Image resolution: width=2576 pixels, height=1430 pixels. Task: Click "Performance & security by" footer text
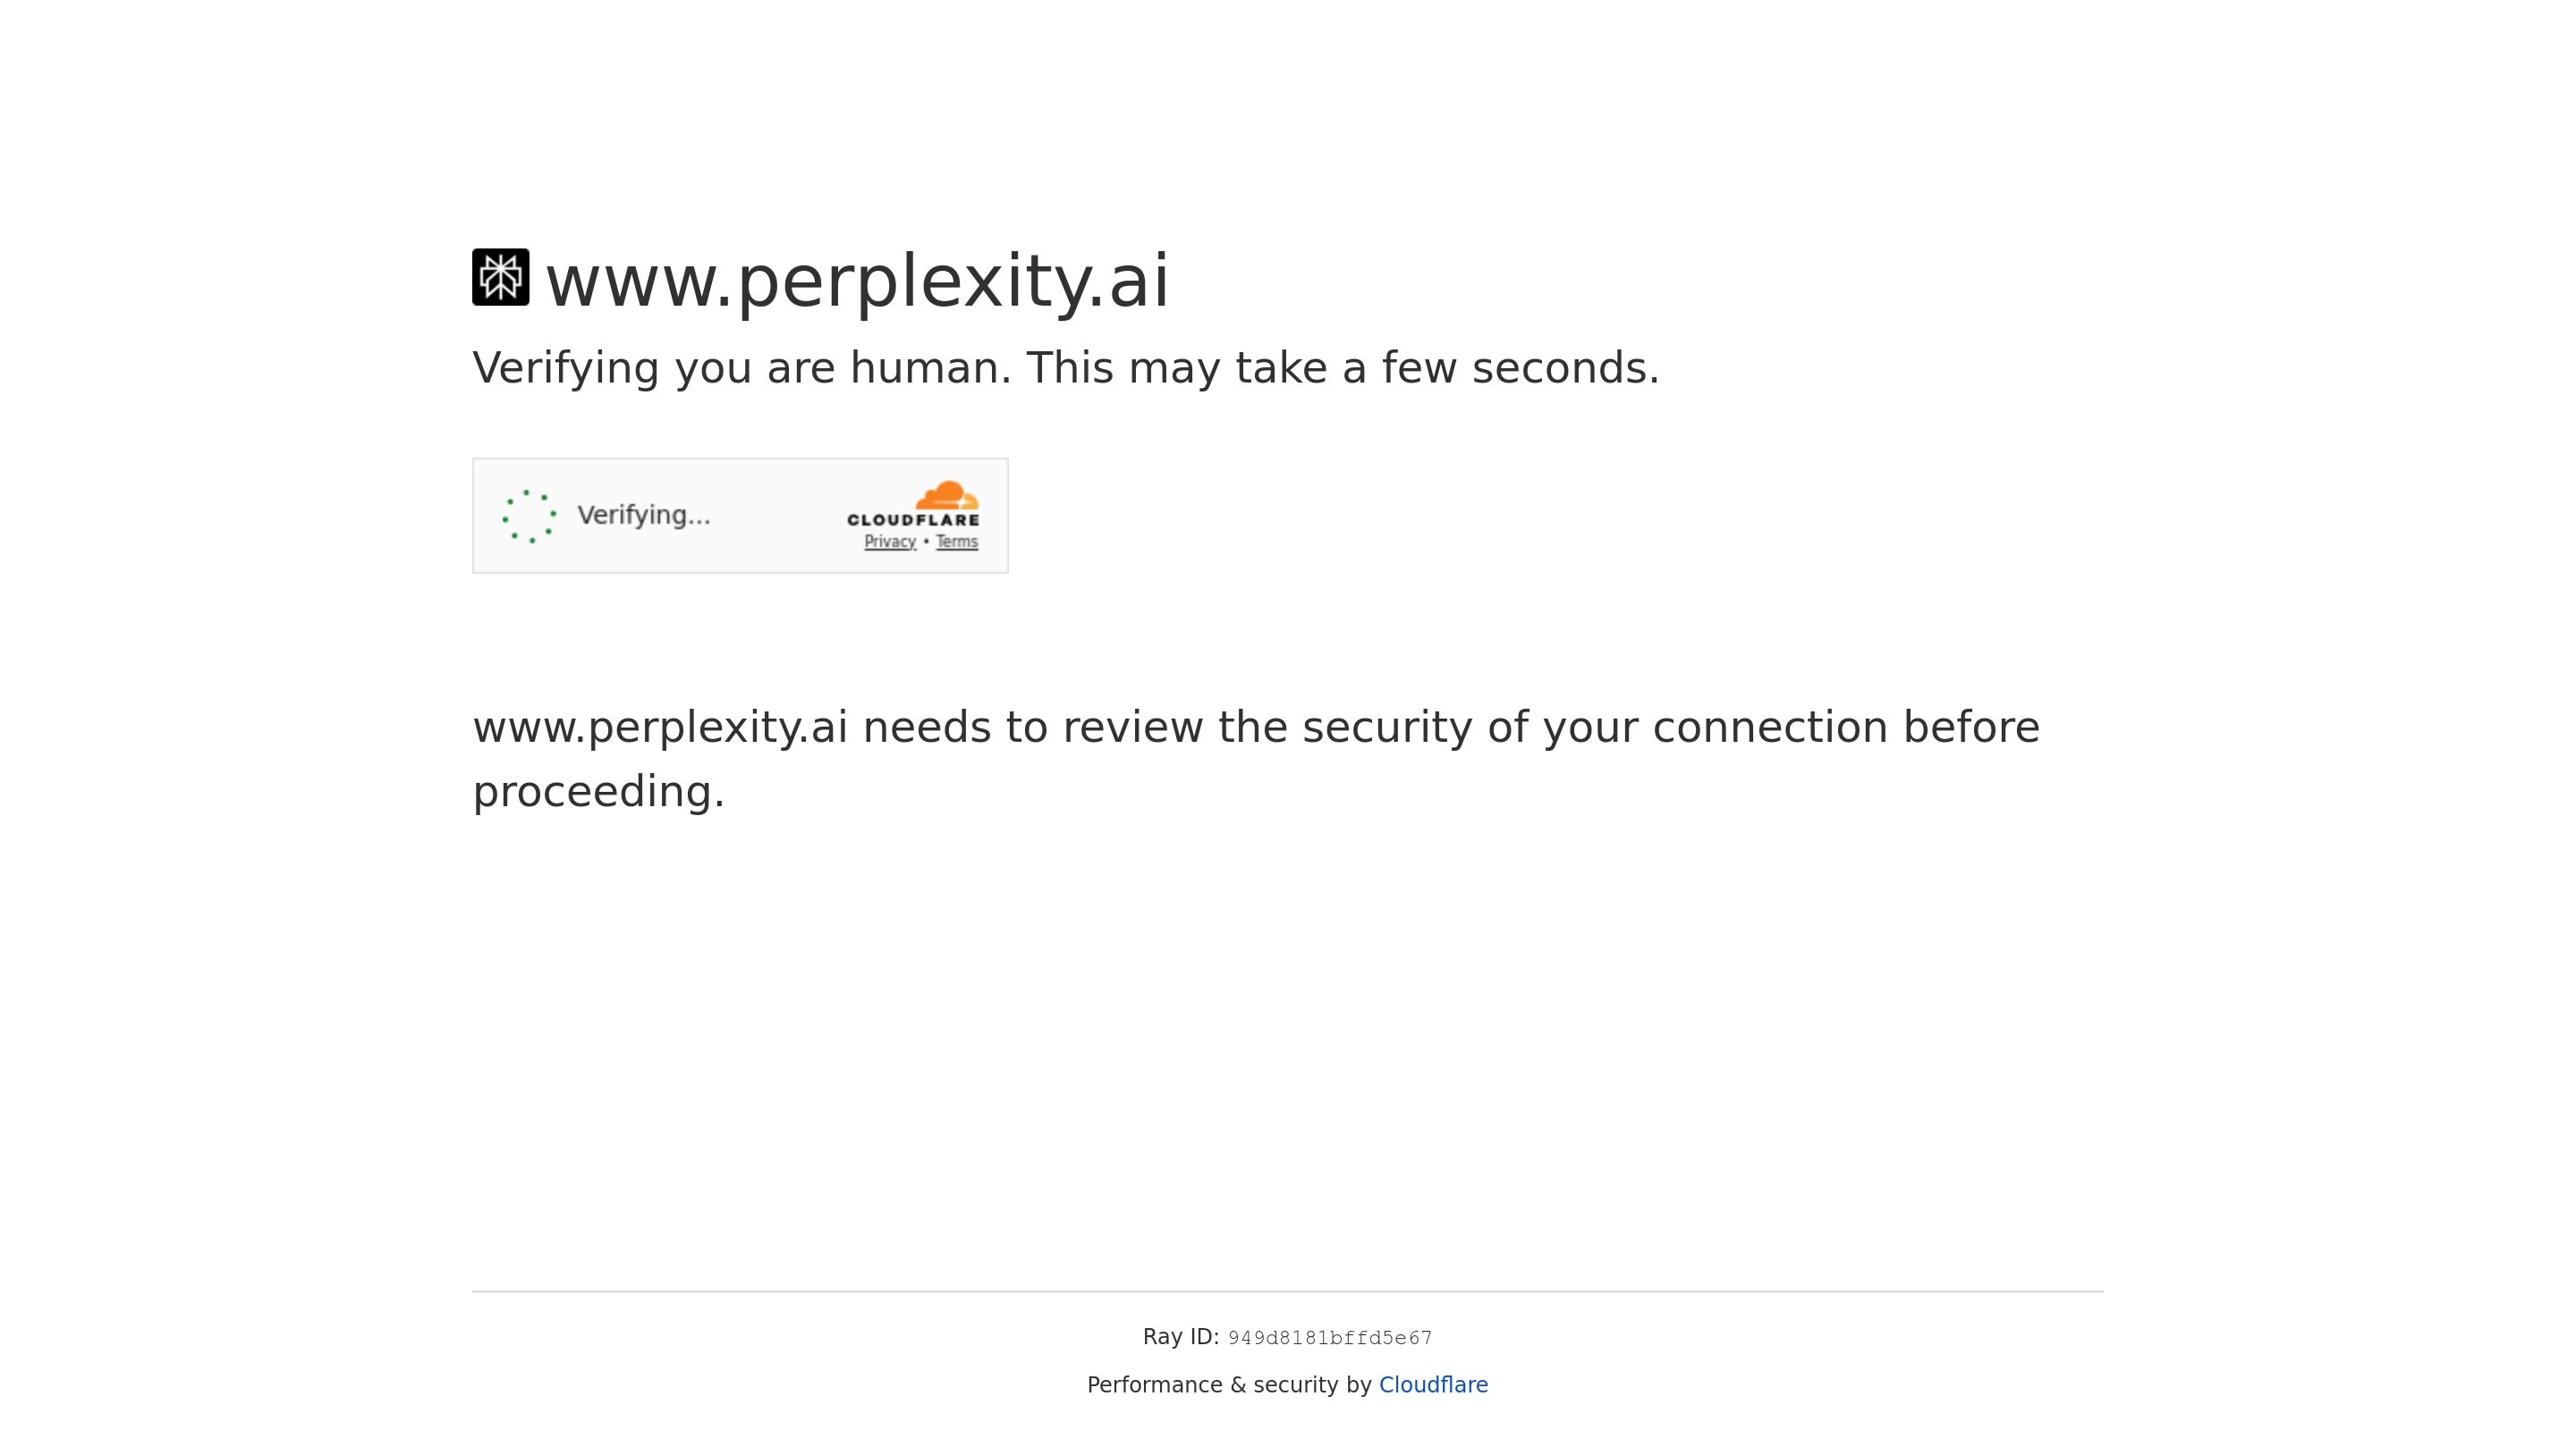pos(1228,1384)
